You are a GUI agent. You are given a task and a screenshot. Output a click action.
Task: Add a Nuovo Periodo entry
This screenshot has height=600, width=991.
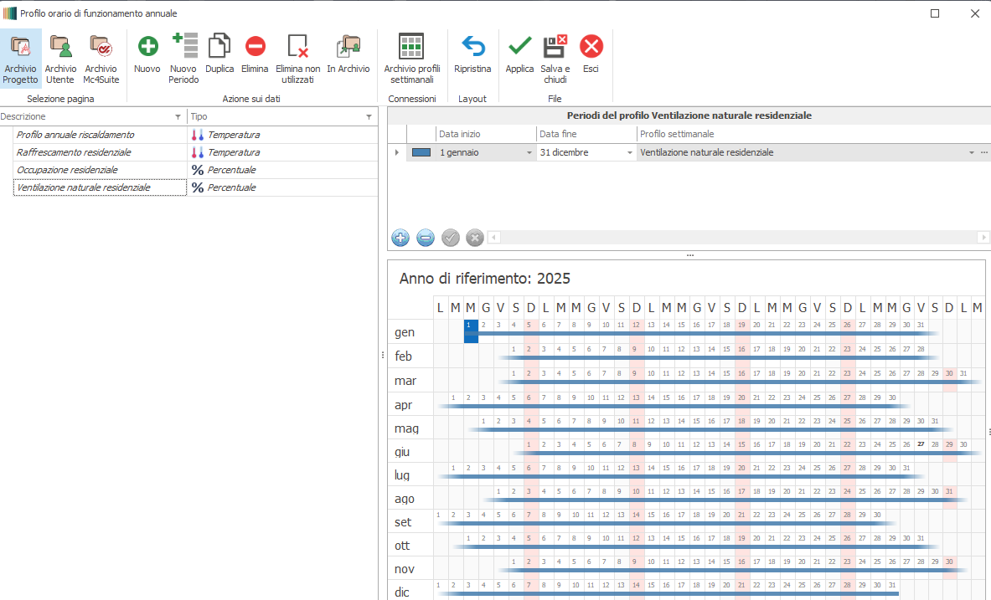pos(183,59)
